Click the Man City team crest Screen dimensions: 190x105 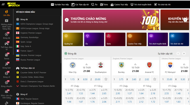(72, 65)
